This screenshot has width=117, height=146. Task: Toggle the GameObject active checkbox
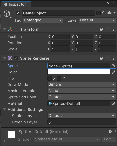(18, 13)
